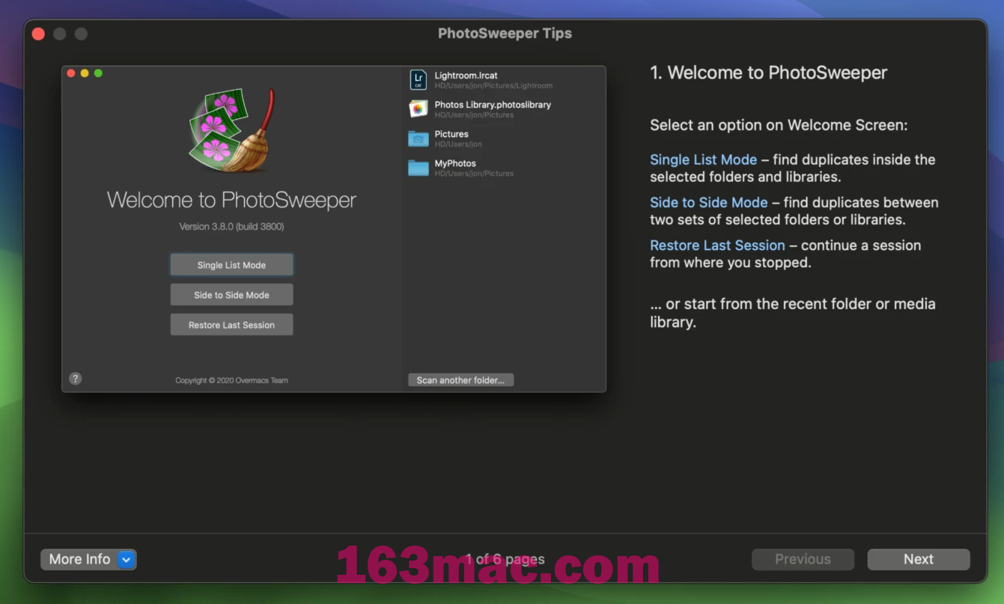Click the Lightroom.lrcat catalog icon
The height and width of the screenshot is (604, 1004).
click(419, 80)
